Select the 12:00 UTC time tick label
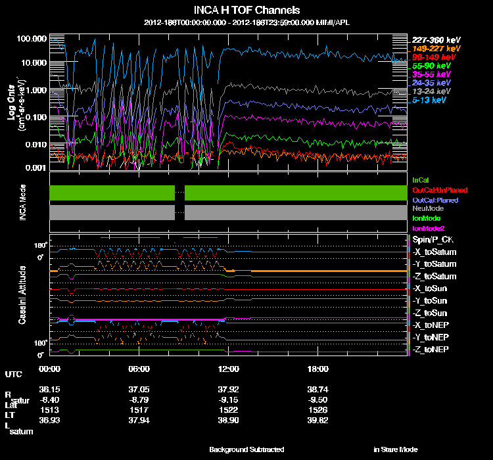493x460 pixels. [x=227, y=369]
